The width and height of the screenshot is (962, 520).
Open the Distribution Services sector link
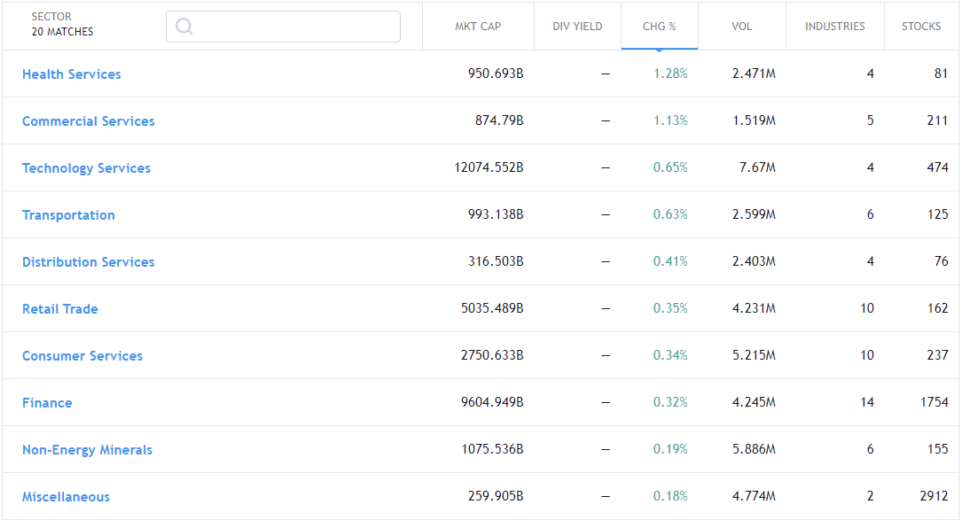(x=89, y=262)
